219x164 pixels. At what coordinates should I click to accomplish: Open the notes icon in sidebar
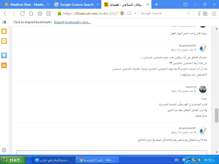click(x=4, y=41)
